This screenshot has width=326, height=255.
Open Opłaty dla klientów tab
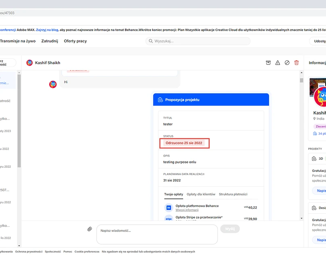click(201, 194)
